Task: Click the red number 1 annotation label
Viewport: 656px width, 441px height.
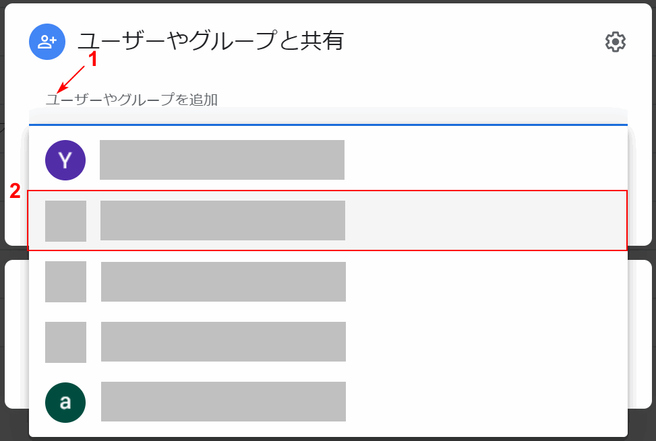Action: point(93,60)
